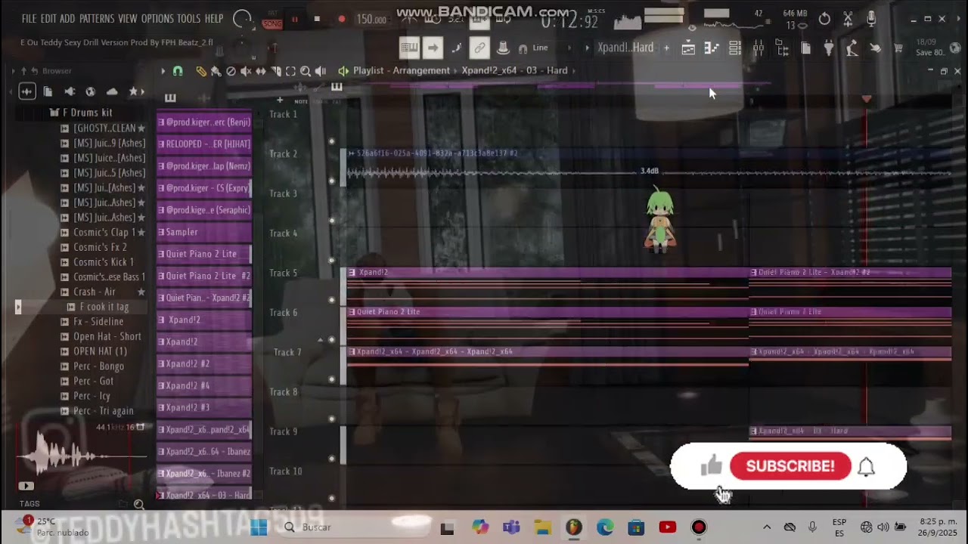Screen dimensions: 968x544
Task: Select the Slice tool in playlist toolbar
Action: point(276,71)
